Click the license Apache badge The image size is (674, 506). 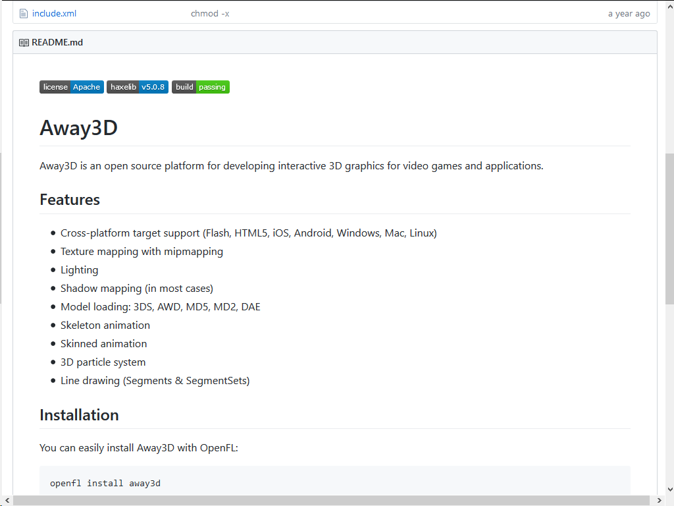click(x=72, y=87)
